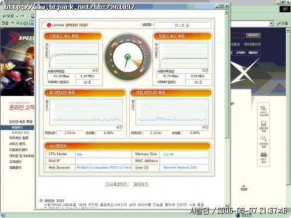Click the 512 MB Memory Size value
Image resolution: width=291 pixels, height=218 pixels.
tap(168, 155)
